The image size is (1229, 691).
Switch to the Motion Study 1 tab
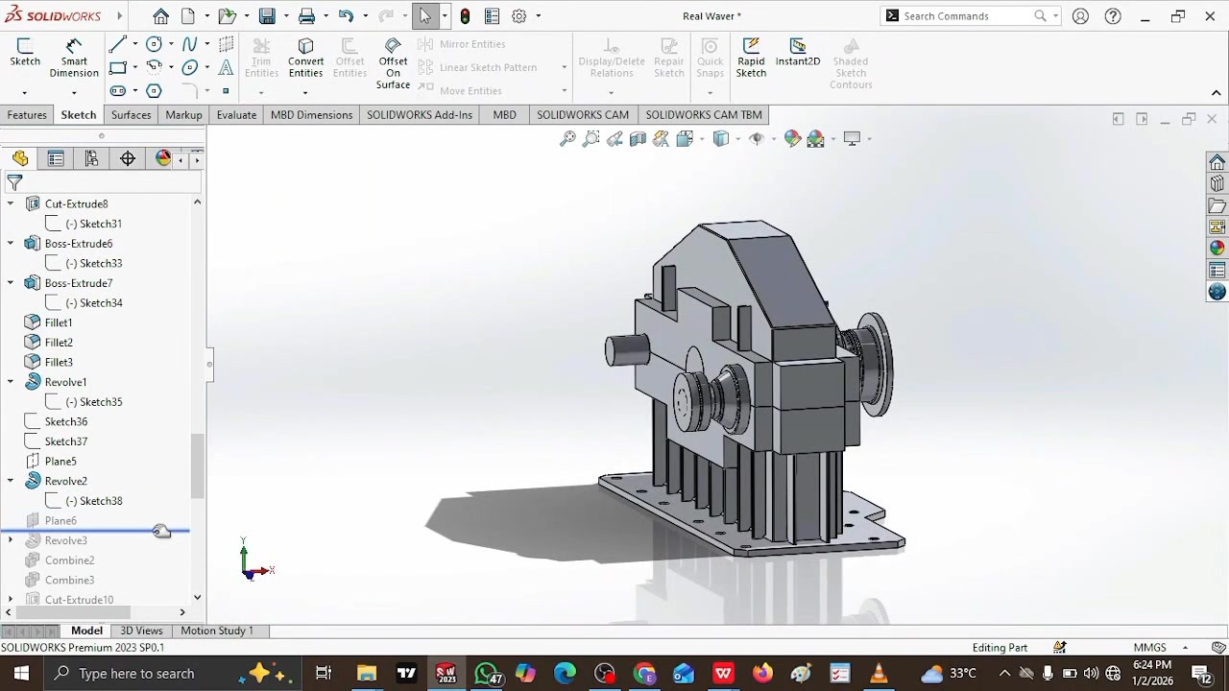pyautogui.click(x=217, y=631)
